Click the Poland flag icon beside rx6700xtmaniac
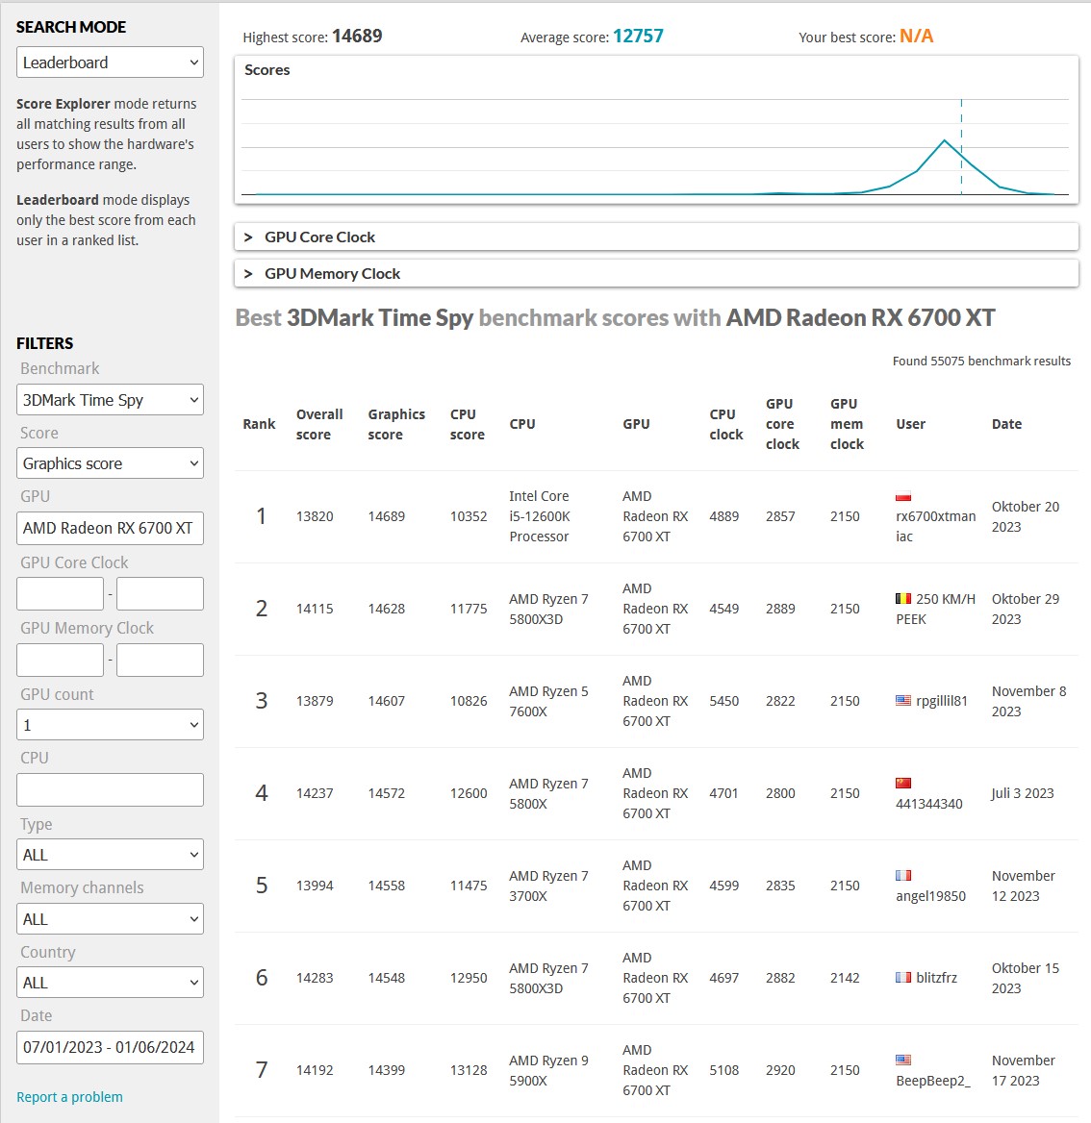This screenshot has height=1123, width=1091. (903, 496)
